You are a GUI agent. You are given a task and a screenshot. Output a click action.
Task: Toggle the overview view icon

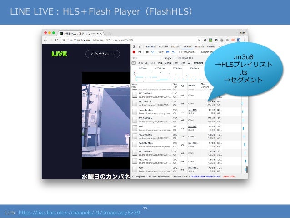(x=173, y=52)
